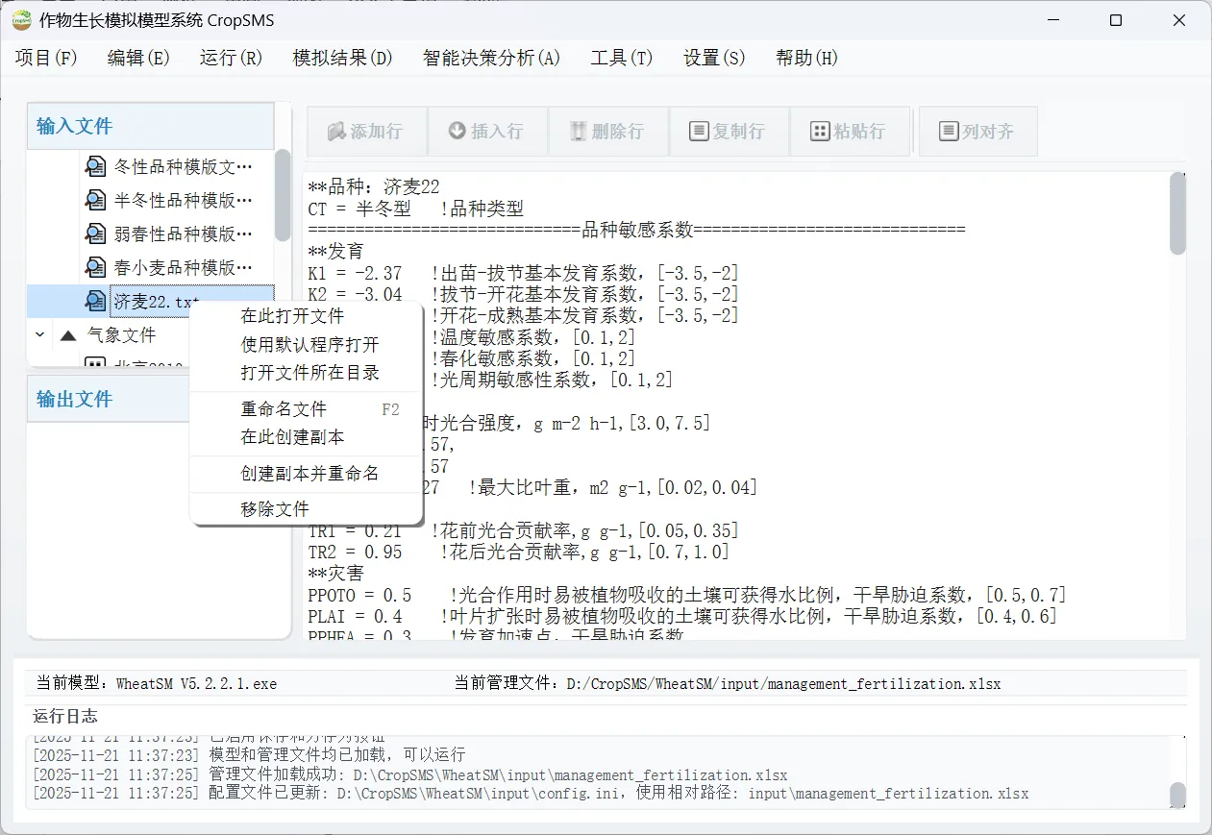Click the 弱春性品种模版 file icon

pyautogui.click(x=96, y=233)
